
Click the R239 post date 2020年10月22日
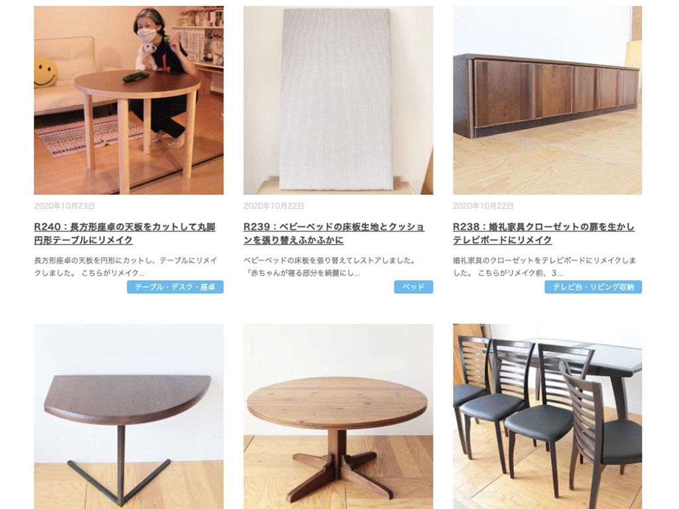tap(274, 206)
